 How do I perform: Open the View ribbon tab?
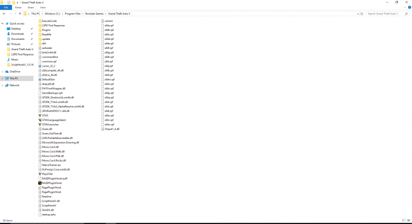coord(42,7)
